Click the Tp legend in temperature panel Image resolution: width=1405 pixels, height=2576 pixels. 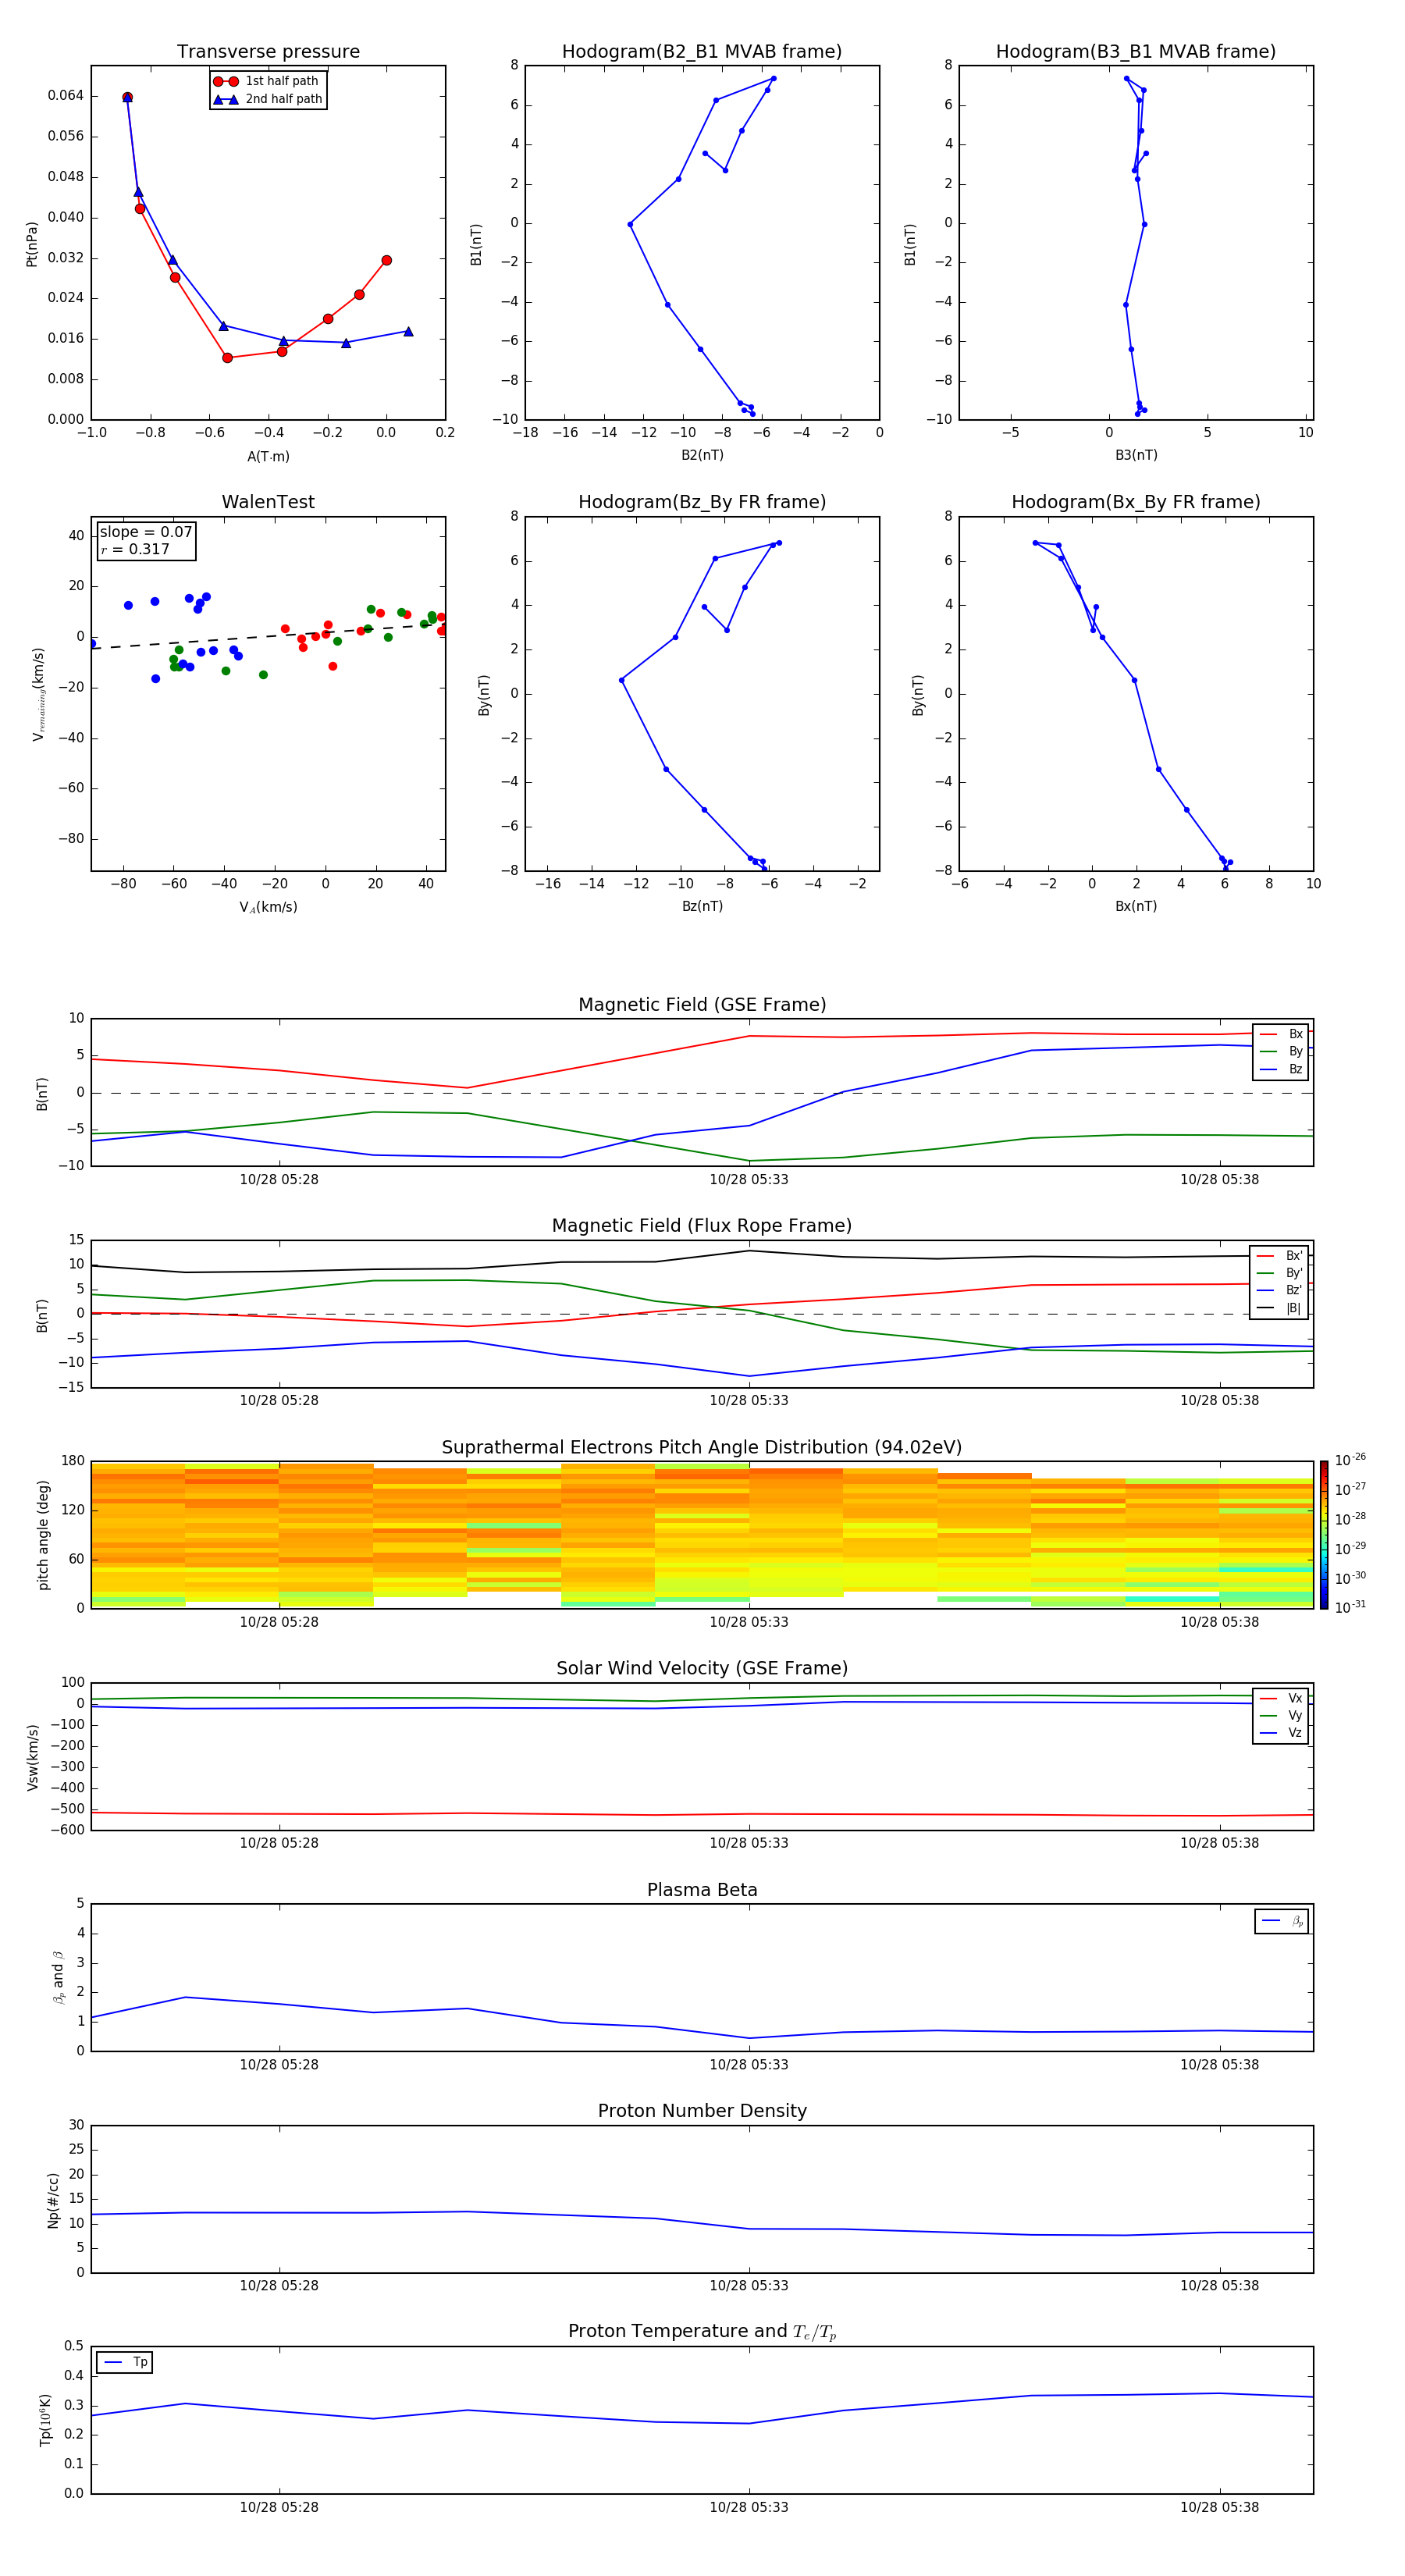tap(124, 2362)
